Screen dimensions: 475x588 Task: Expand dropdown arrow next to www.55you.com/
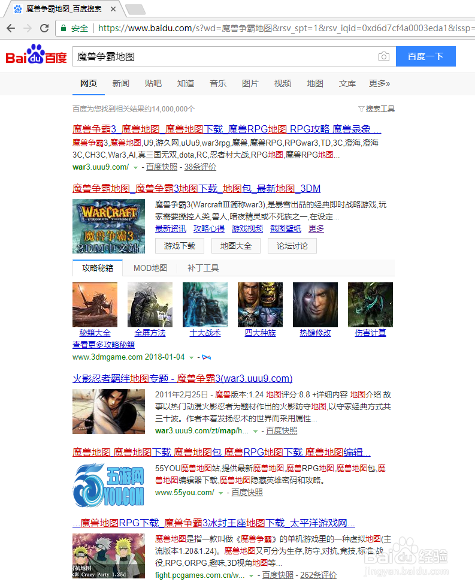tap(220, 493)
